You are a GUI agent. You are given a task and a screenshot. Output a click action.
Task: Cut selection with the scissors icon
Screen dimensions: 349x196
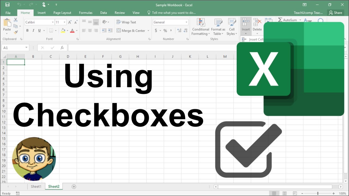click(16, 20)
